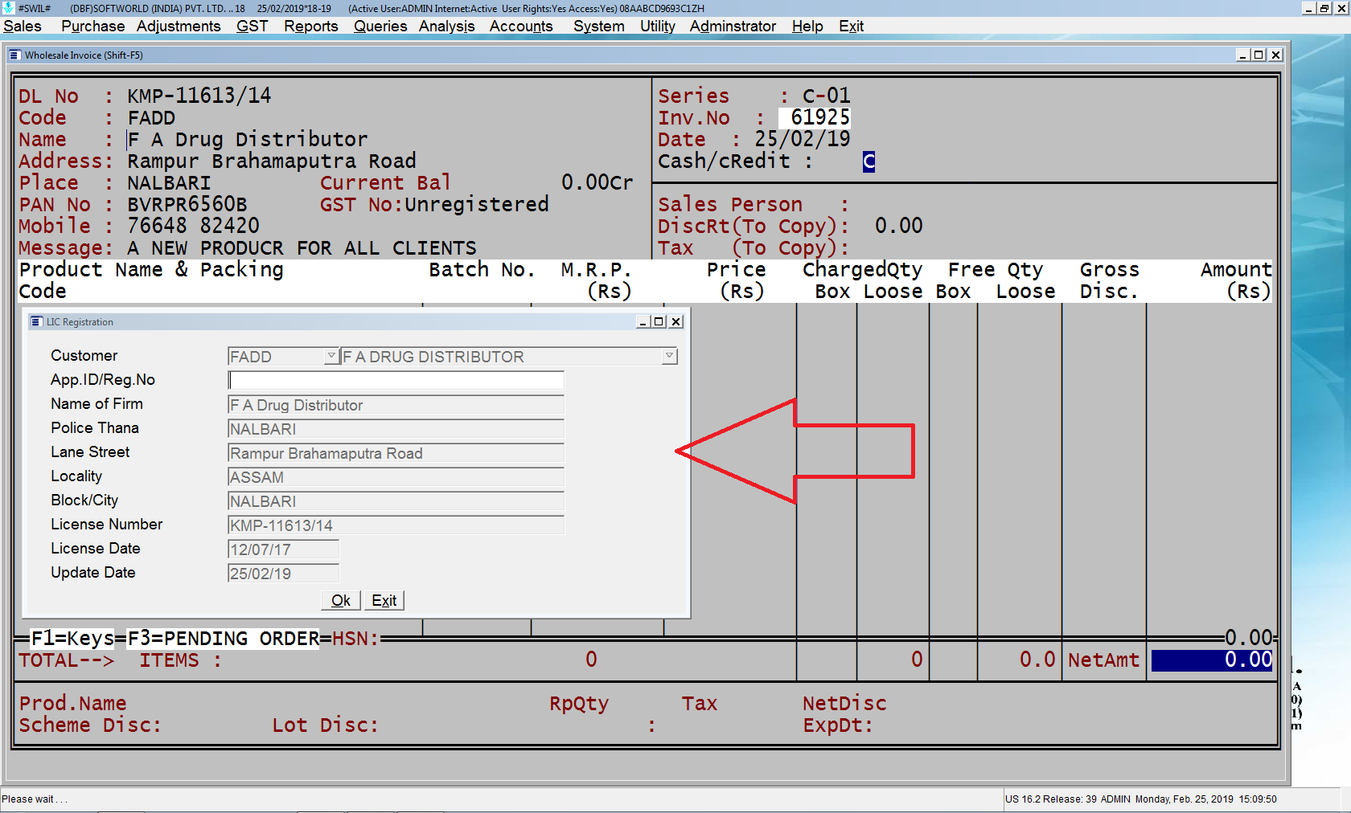Click Ok in LIC Registration dialog

coord(340,600)
